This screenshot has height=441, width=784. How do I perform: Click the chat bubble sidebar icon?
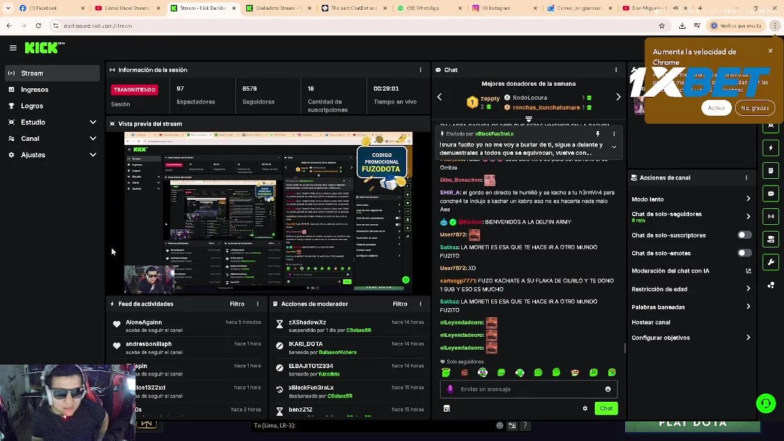point(771,194)
